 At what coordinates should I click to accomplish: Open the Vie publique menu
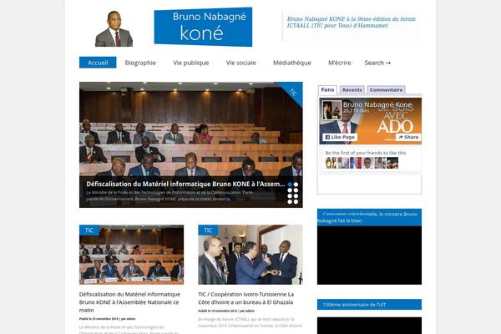click(191, 63)
